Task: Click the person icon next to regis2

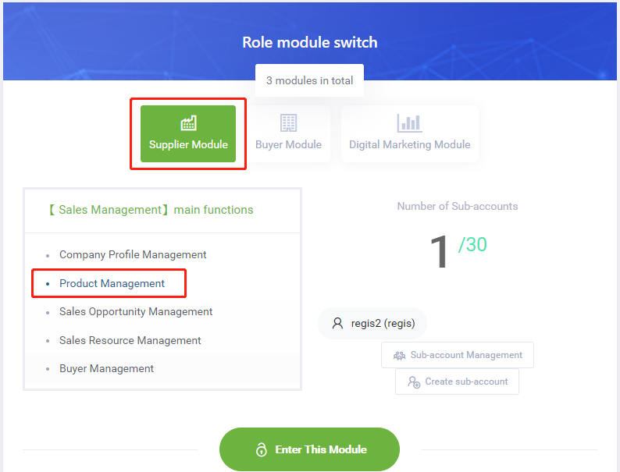Action: (337, 323)
